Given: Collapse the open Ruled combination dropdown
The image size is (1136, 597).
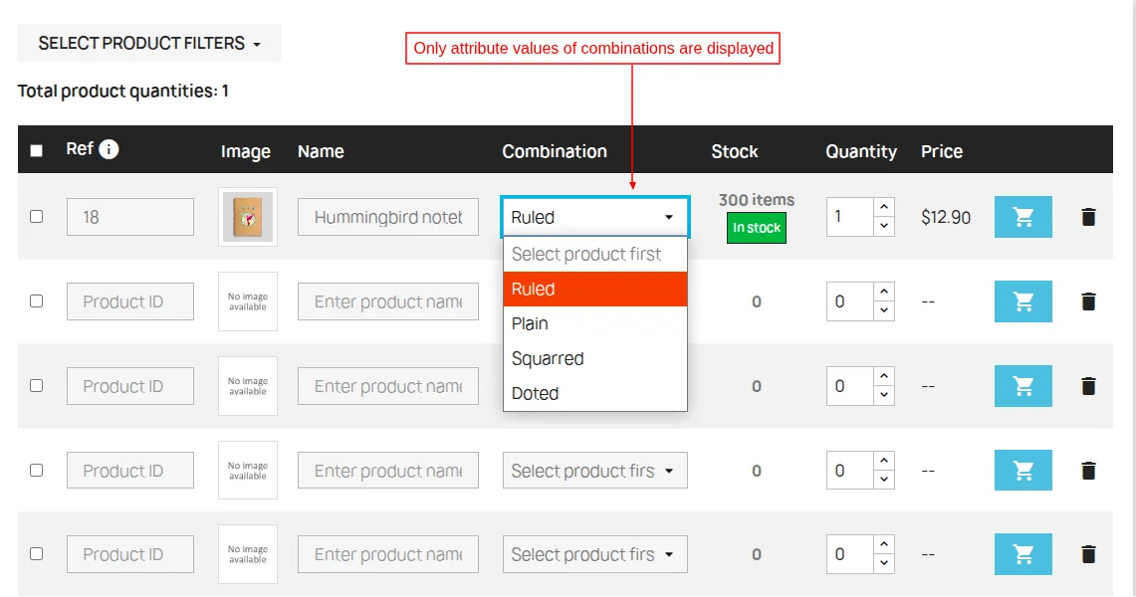Looking at the screenshot, I should pos(594,217).
